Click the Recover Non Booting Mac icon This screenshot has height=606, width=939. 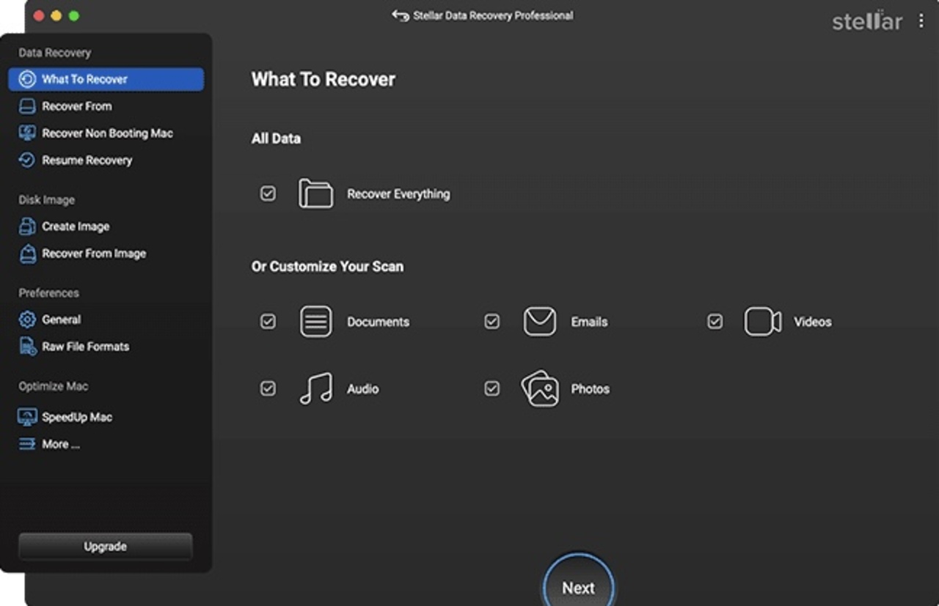click(x=27, y=133)
